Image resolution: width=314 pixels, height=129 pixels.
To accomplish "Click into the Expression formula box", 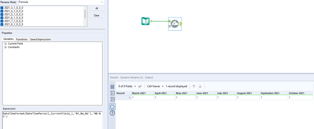I will pos(52,120).
